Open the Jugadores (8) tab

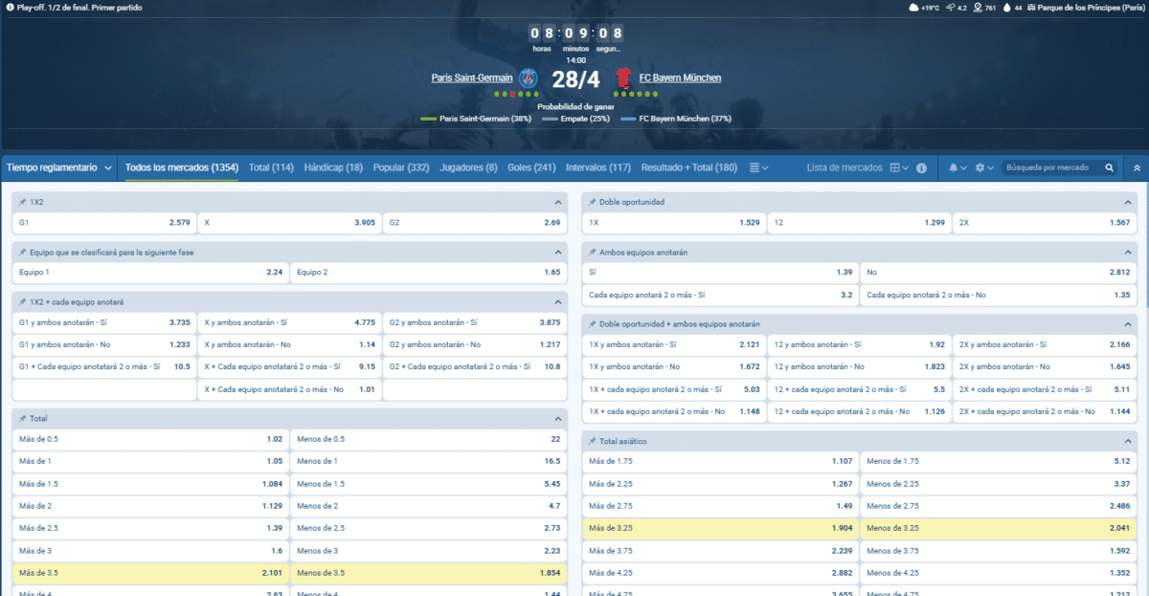click(468, 167)
